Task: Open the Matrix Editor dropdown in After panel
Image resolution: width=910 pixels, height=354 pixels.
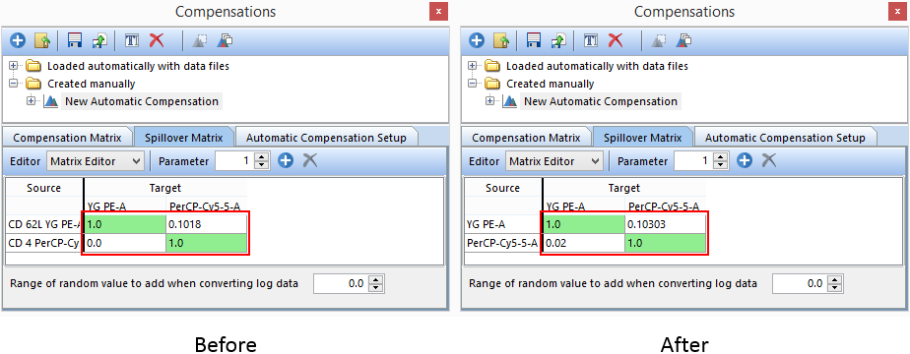Action: 554,161
